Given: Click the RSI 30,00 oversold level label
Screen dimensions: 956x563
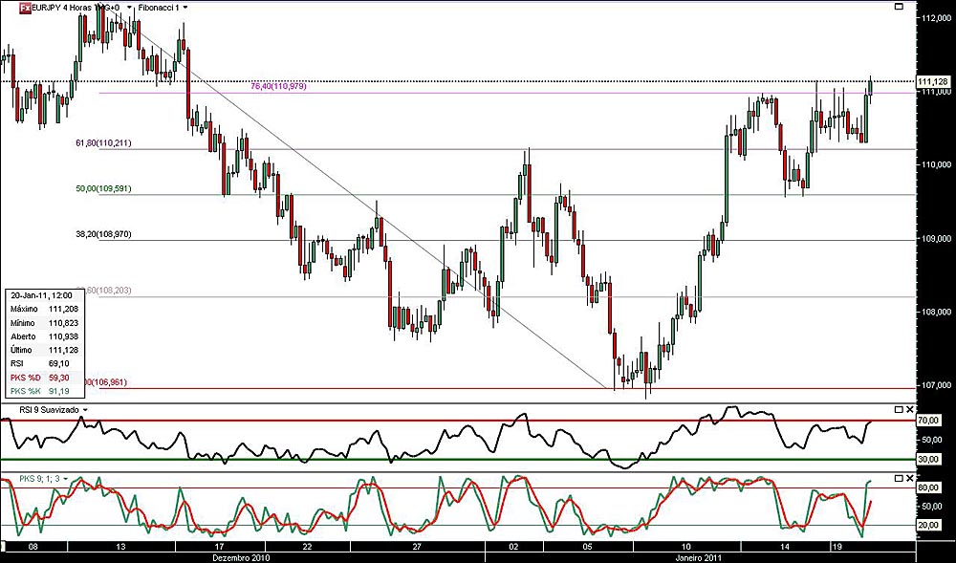Looking at the screenshot, I should point(931,460).
